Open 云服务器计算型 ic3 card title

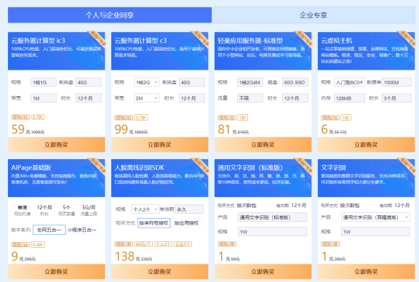pos(39,41)
